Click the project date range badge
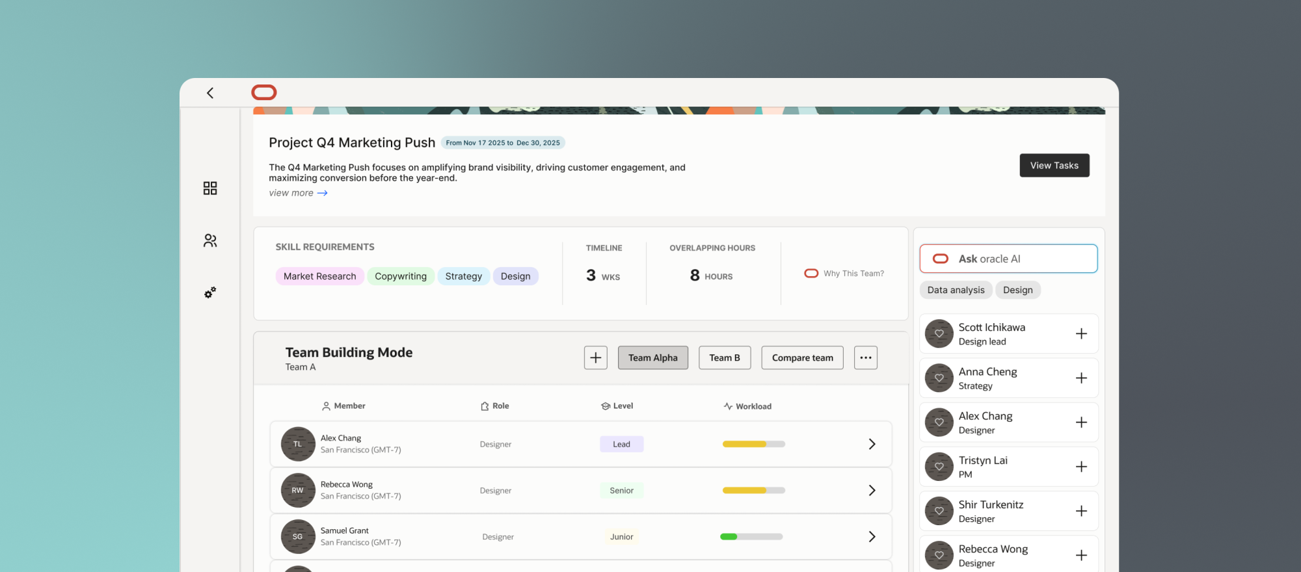 (x=503, y=143)
